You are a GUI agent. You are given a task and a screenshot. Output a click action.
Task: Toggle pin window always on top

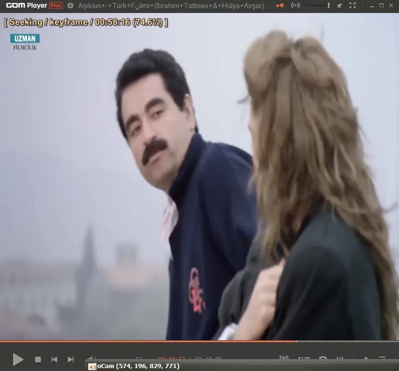(x=340, y=5)
